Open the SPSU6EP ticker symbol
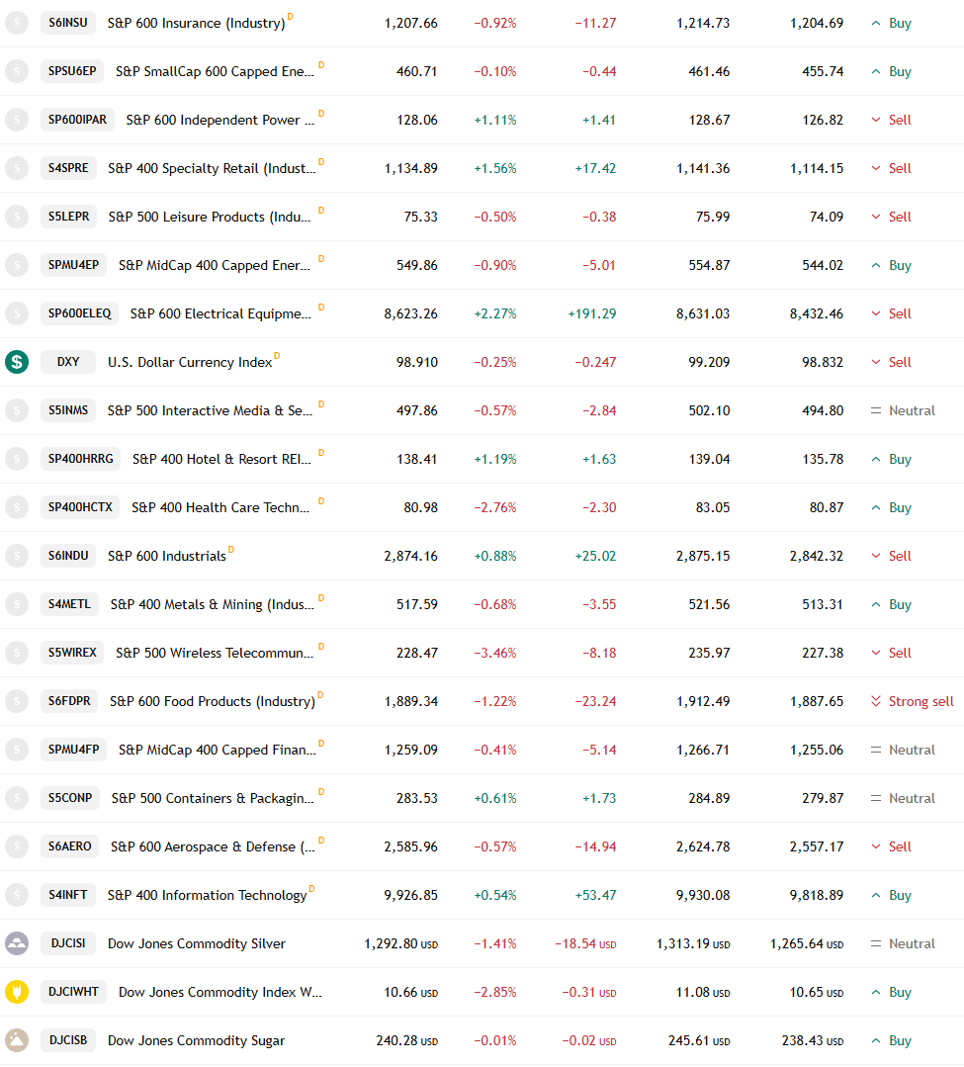Viewport: 964px width, 1067px height. pos(72,71)
